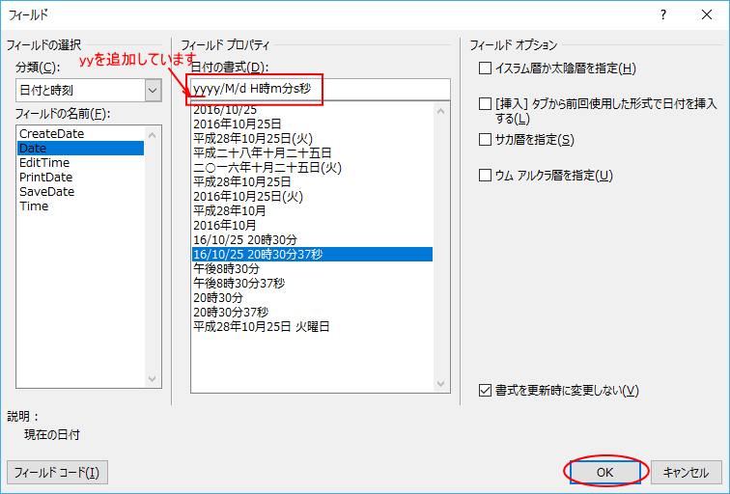The height and width of the screenshot is (494, 730).
Task: Click up arrow of date format scrollbar
Action: [441, 111]
